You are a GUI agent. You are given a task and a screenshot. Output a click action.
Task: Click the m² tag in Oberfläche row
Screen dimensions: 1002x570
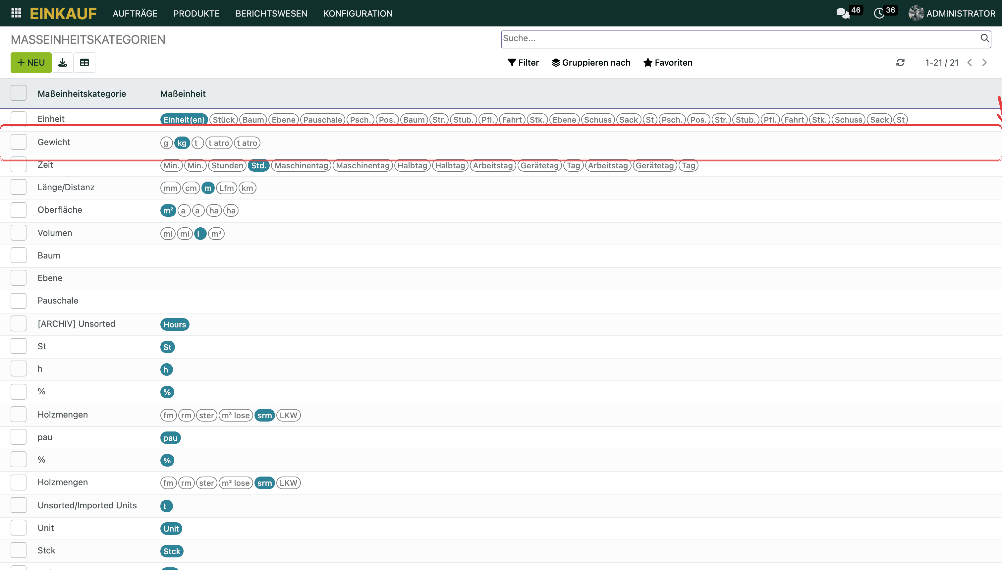click(168, 211)
